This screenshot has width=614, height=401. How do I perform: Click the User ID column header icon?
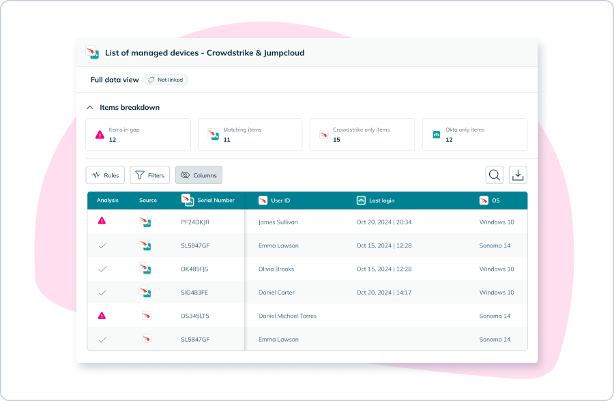click(x=263, y=200)
